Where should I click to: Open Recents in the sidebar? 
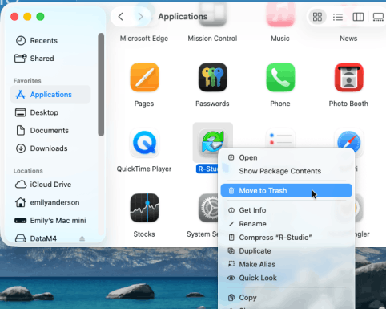coord(50,41)
